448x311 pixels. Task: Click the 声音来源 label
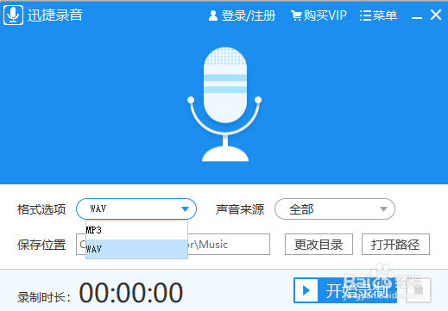pyautogui.click(x=240, y=209)
